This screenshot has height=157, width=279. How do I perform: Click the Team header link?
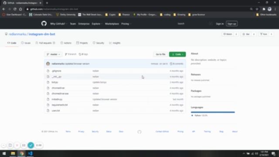(x=73, y=24)
